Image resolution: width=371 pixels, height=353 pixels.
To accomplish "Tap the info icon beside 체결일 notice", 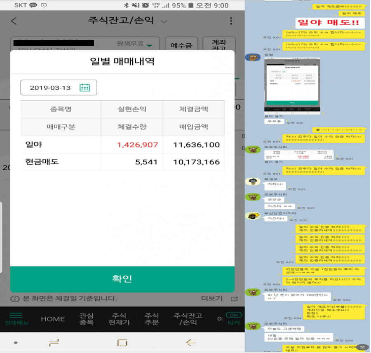I will [15, 299].
